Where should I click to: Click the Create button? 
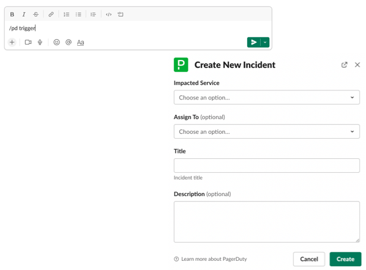click(x=345, y=259)
